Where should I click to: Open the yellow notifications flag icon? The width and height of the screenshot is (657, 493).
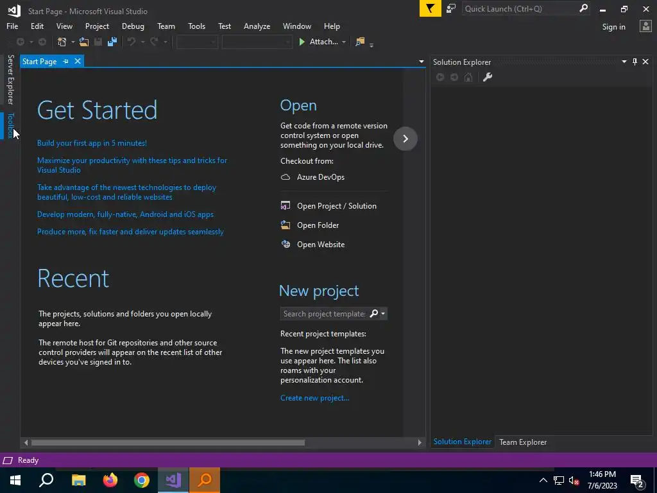tap(431, 9)
